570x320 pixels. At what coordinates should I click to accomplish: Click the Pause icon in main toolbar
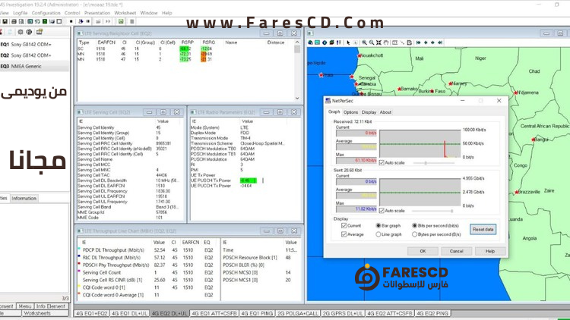pos(87,21)
